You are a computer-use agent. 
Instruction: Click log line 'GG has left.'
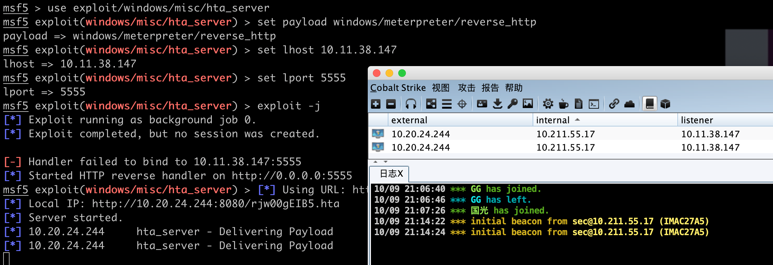pos(453,200)
